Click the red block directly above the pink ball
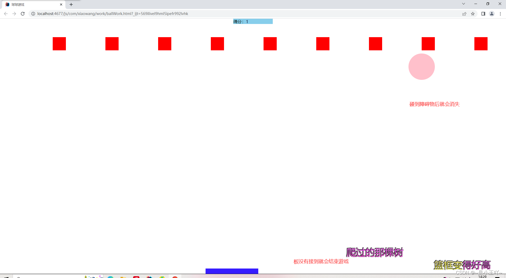506x278 pixels. pos(428,44)
